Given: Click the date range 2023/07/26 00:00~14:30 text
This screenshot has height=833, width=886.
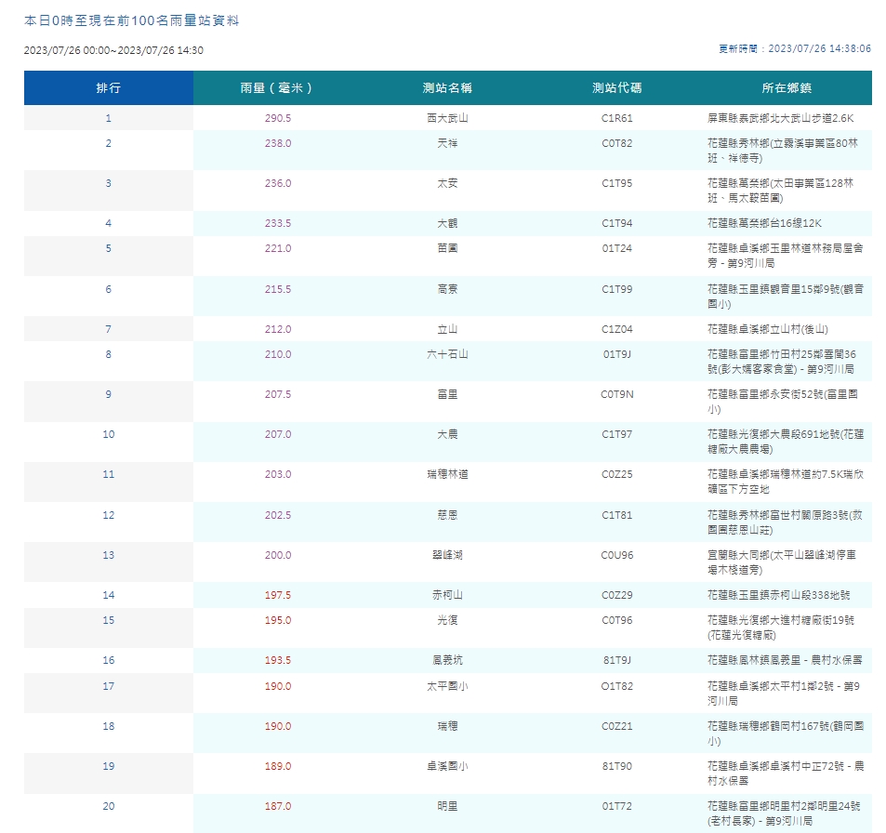Looking at the screenshot, I should [x=113, y=50].
